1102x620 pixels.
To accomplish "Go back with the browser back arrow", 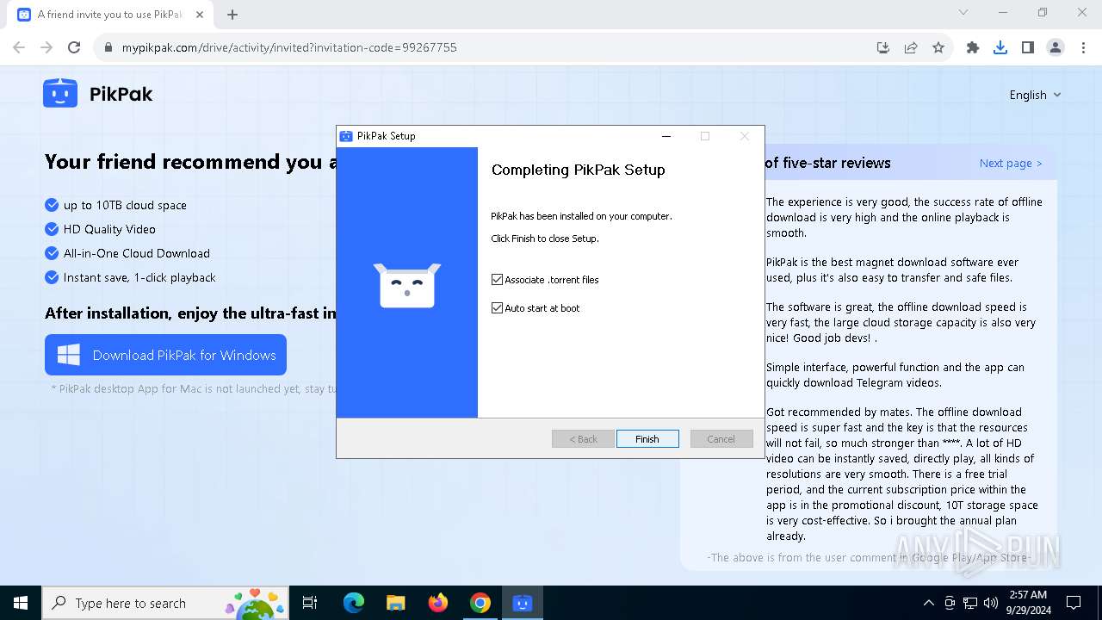I will coord(19,47).
